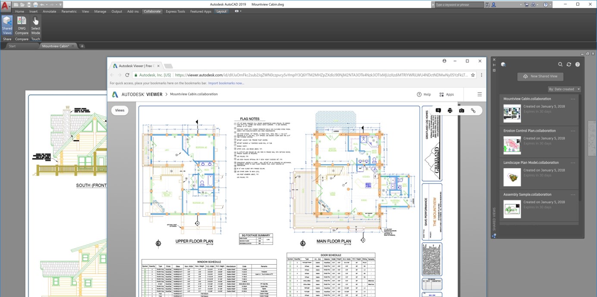Click the Save quick access icon
The height and width of the screenshot is (297, 597).
(x=29, y=4)
